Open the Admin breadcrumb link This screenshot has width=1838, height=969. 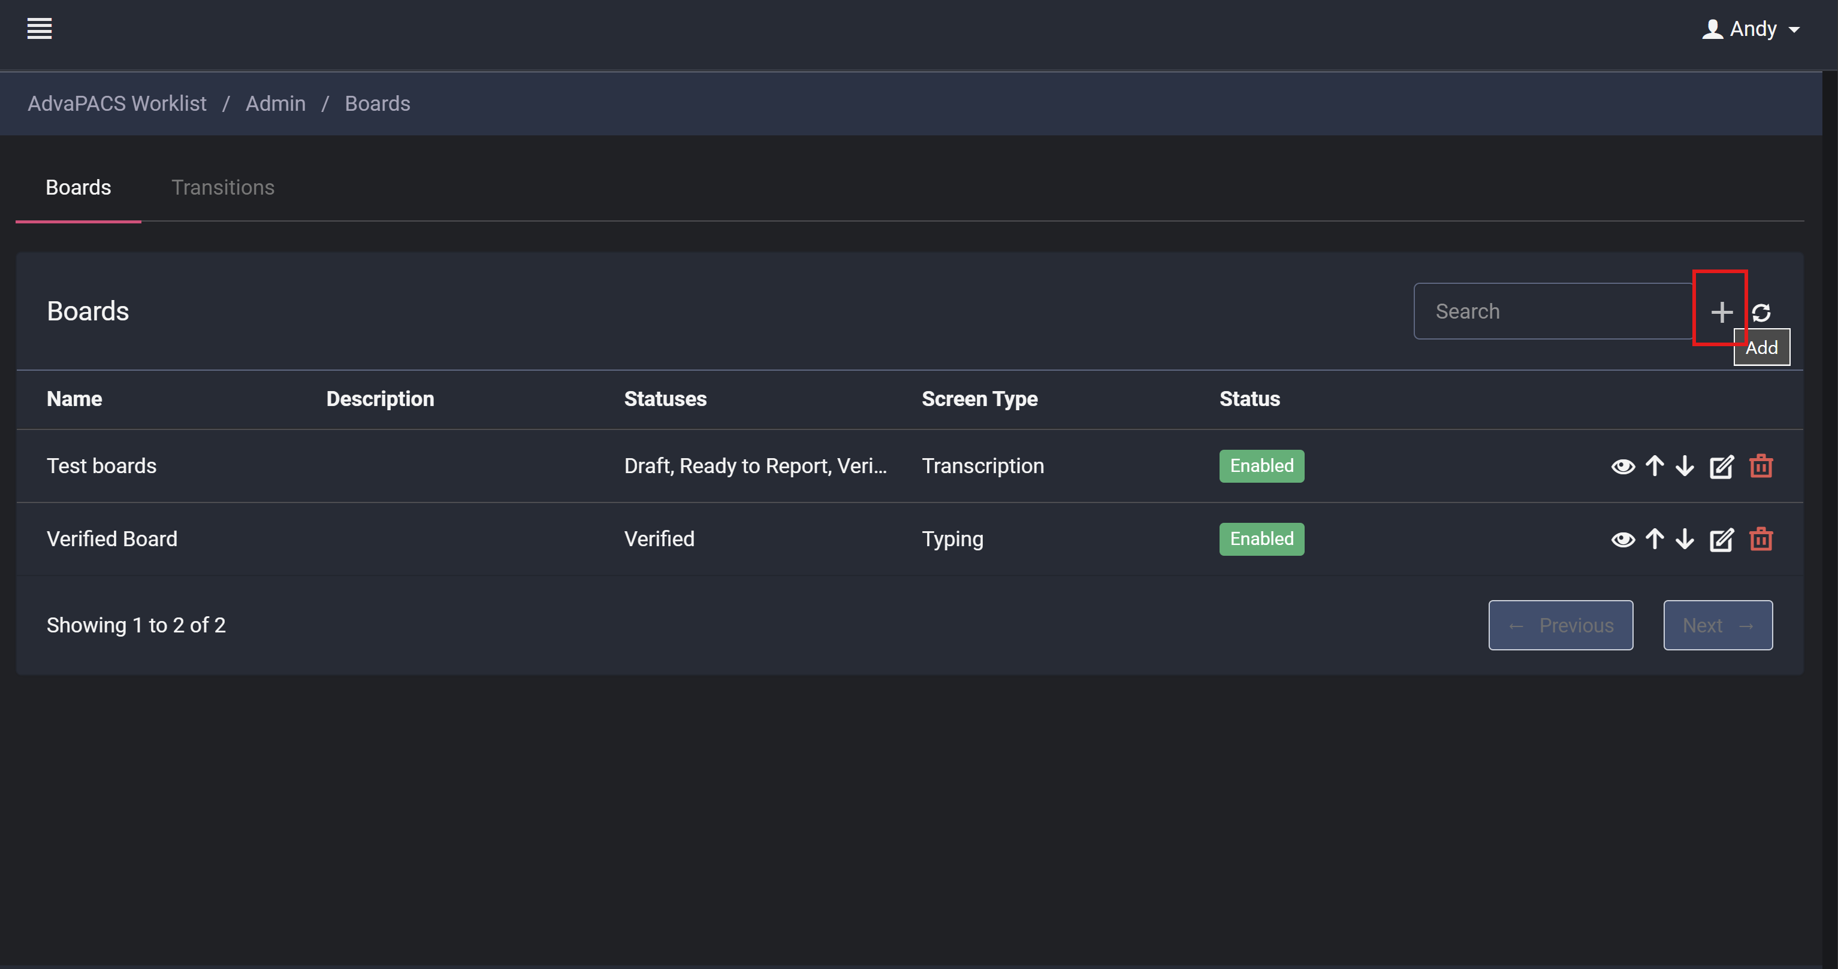pyautogui.click(x=276, y=104)
